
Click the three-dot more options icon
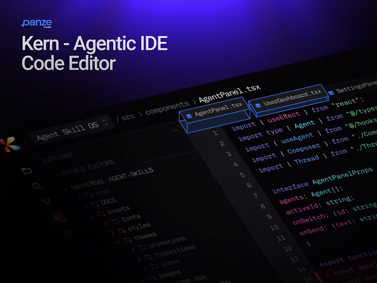click(175, 130)
